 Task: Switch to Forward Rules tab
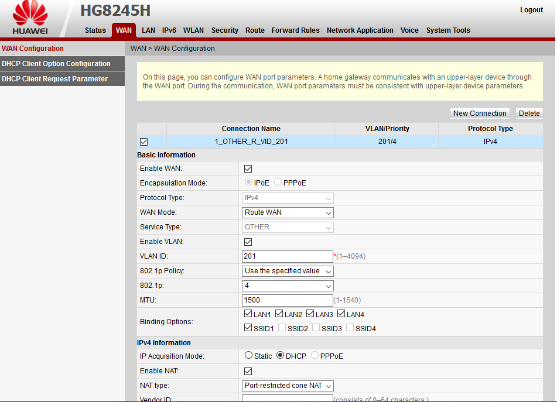click(296, 30)
